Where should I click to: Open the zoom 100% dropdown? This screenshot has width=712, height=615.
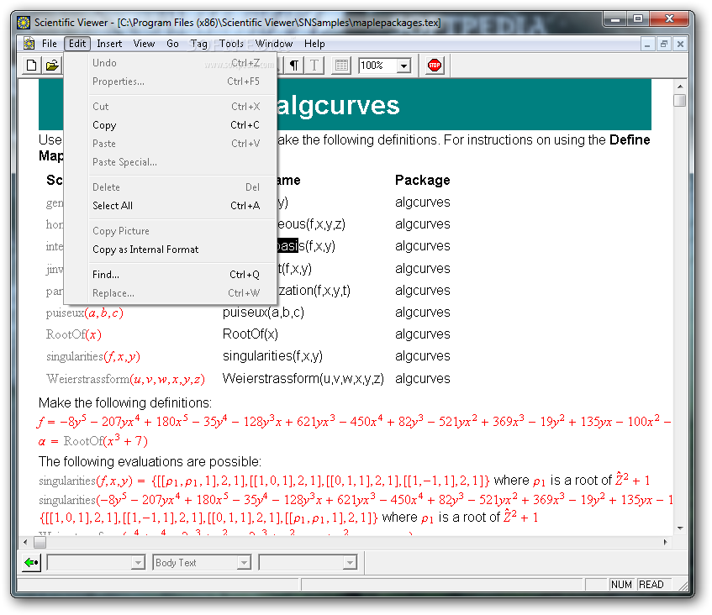click(403, 66)
